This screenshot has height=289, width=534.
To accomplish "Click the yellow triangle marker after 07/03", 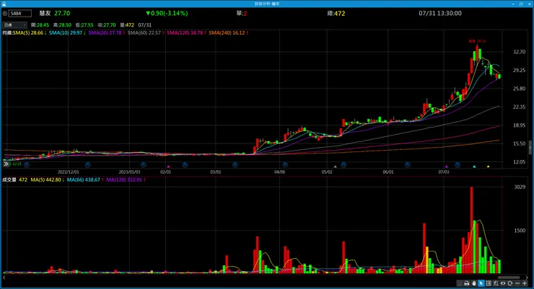I will click(489, 166).
